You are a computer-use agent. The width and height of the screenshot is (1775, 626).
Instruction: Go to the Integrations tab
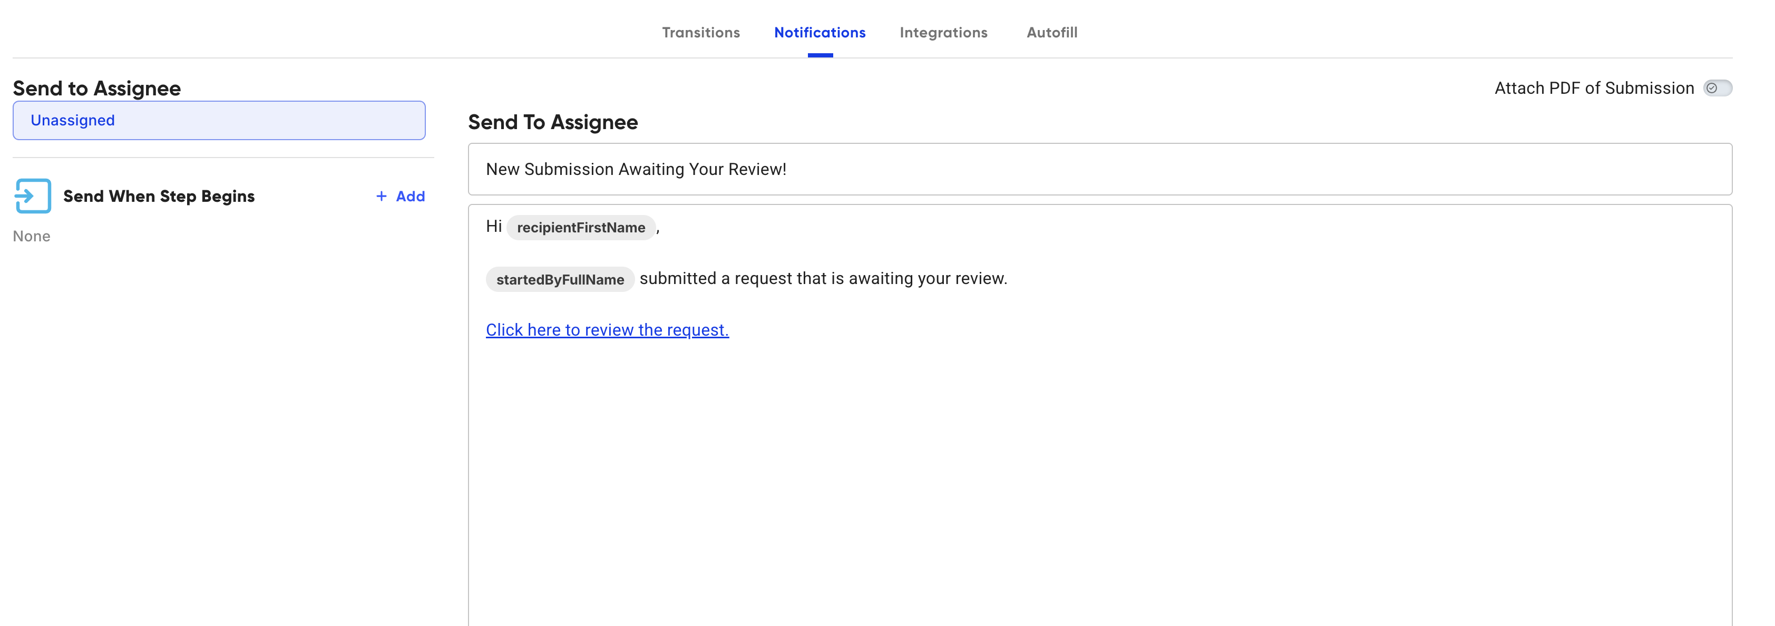tap(943, 32)
